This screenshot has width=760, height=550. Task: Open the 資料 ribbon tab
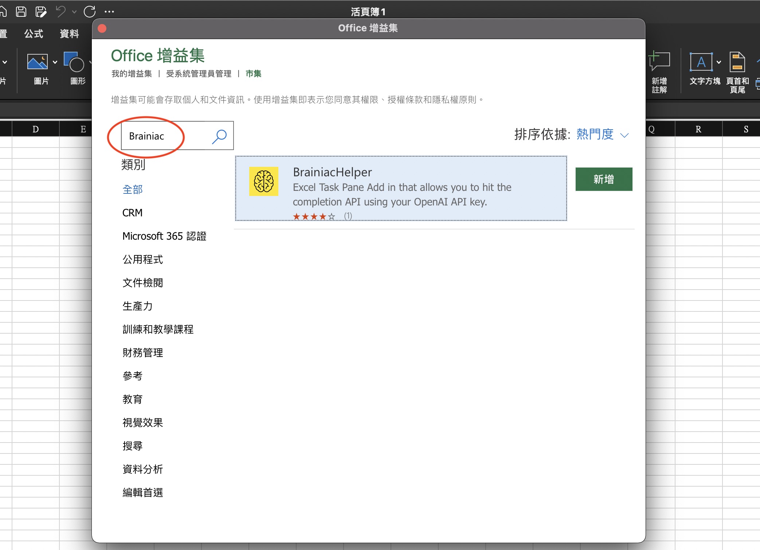[x=69, y=34]
